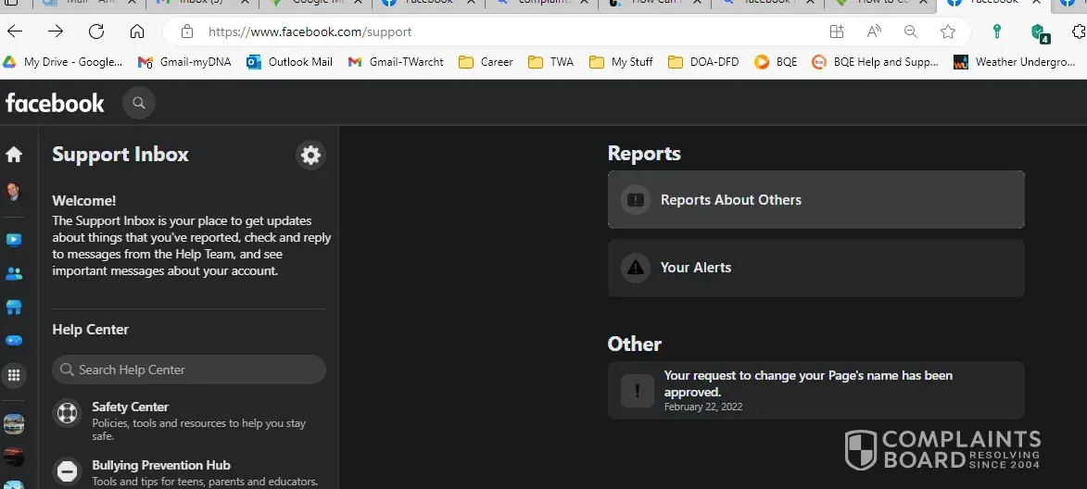Open Bullying Prevention Hub link
Screen dimensions: 1087x489
160,465
